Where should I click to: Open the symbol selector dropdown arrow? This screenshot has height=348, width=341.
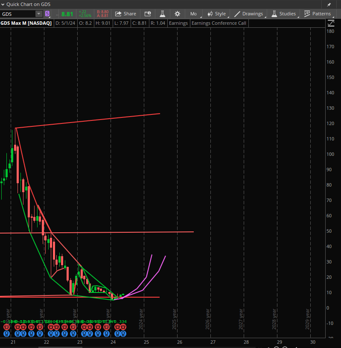click(39, 14)
